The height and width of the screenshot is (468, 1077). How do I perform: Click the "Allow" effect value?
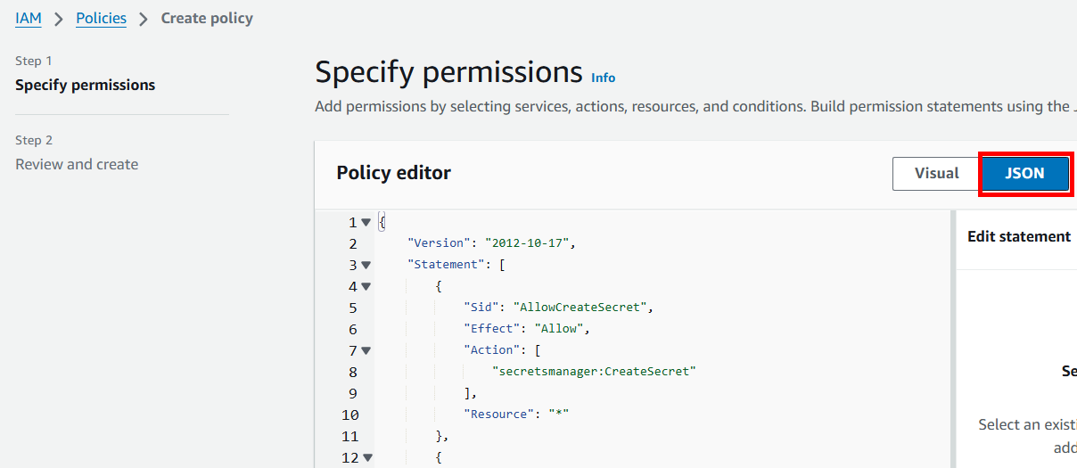pos(559,329)
